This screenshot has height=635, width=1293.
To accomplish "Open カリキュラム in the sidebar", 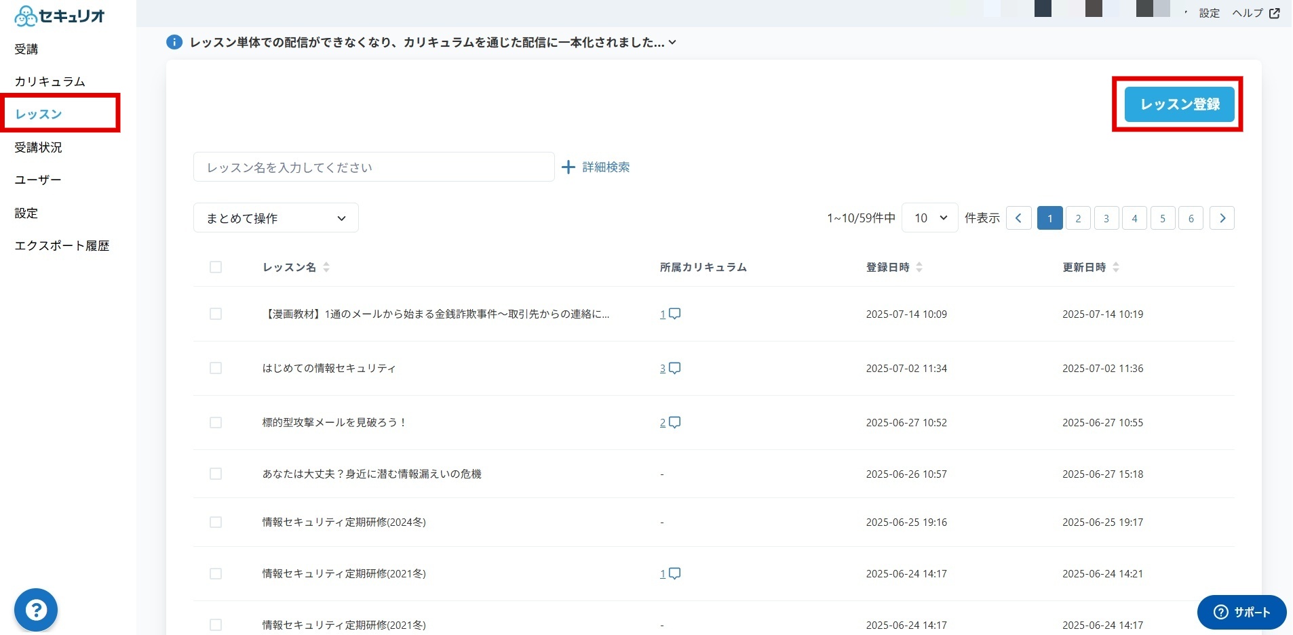I will [50, 81].
